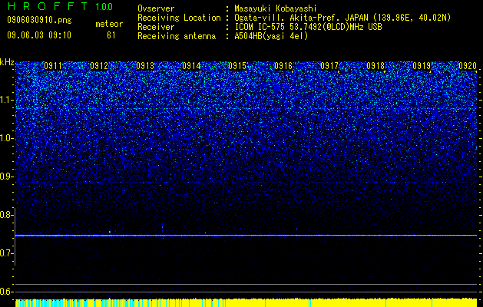Select the filename 0906030910.png
Screen dimensions: 483x307
[x=39, y=21]
